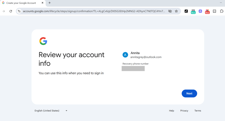
Task: Open the green New-badged extension icon
Action: (193, 11)
